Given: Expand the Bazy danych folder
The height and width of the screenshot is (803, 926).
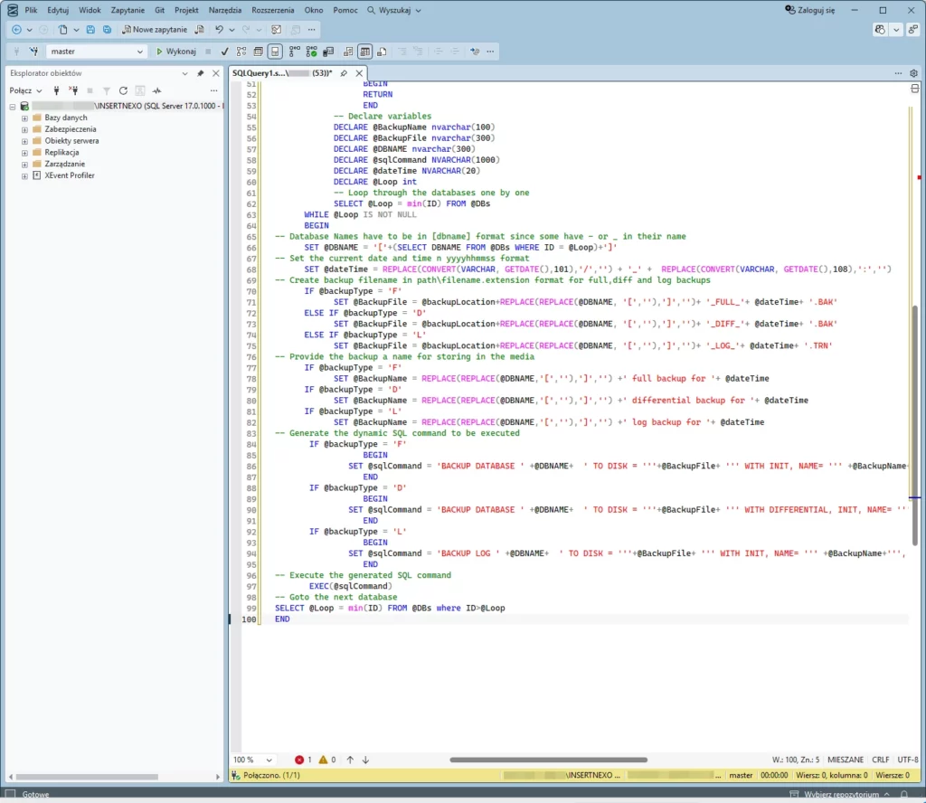Looking at the screenshot, I should 24,118.
